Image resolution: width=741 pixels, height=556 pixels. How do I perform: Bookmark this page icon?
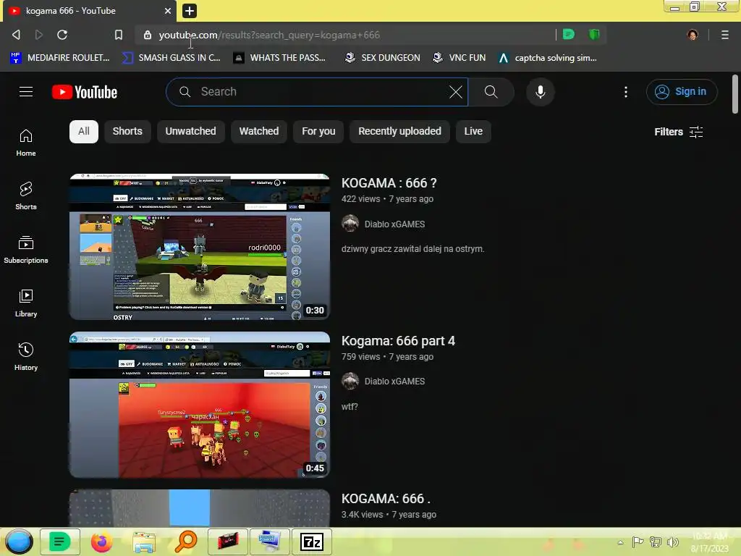click(119, 35)
